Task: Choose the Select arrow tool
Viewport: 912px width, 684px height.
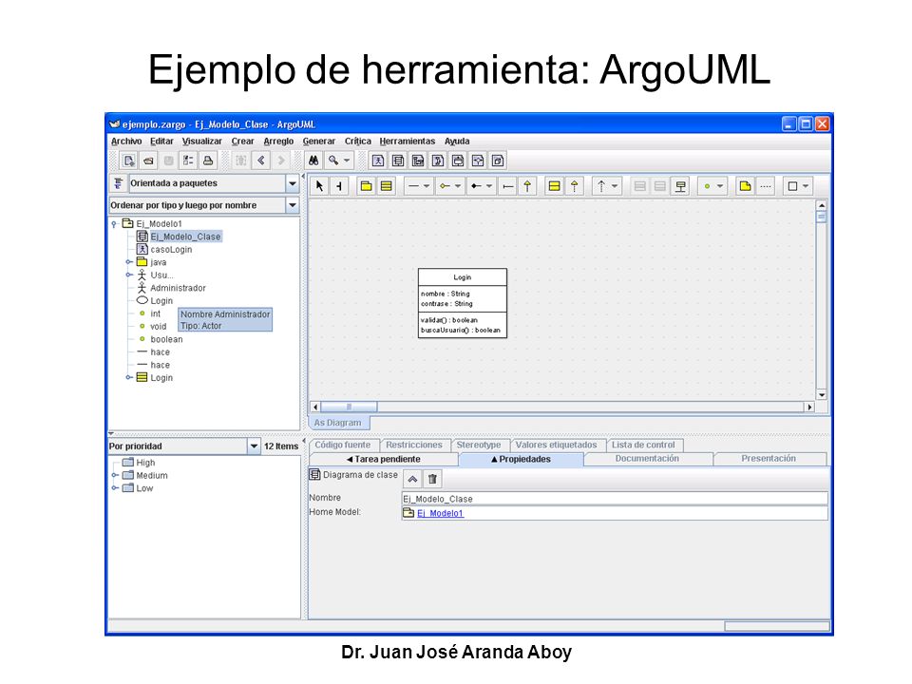Action: 319,186
